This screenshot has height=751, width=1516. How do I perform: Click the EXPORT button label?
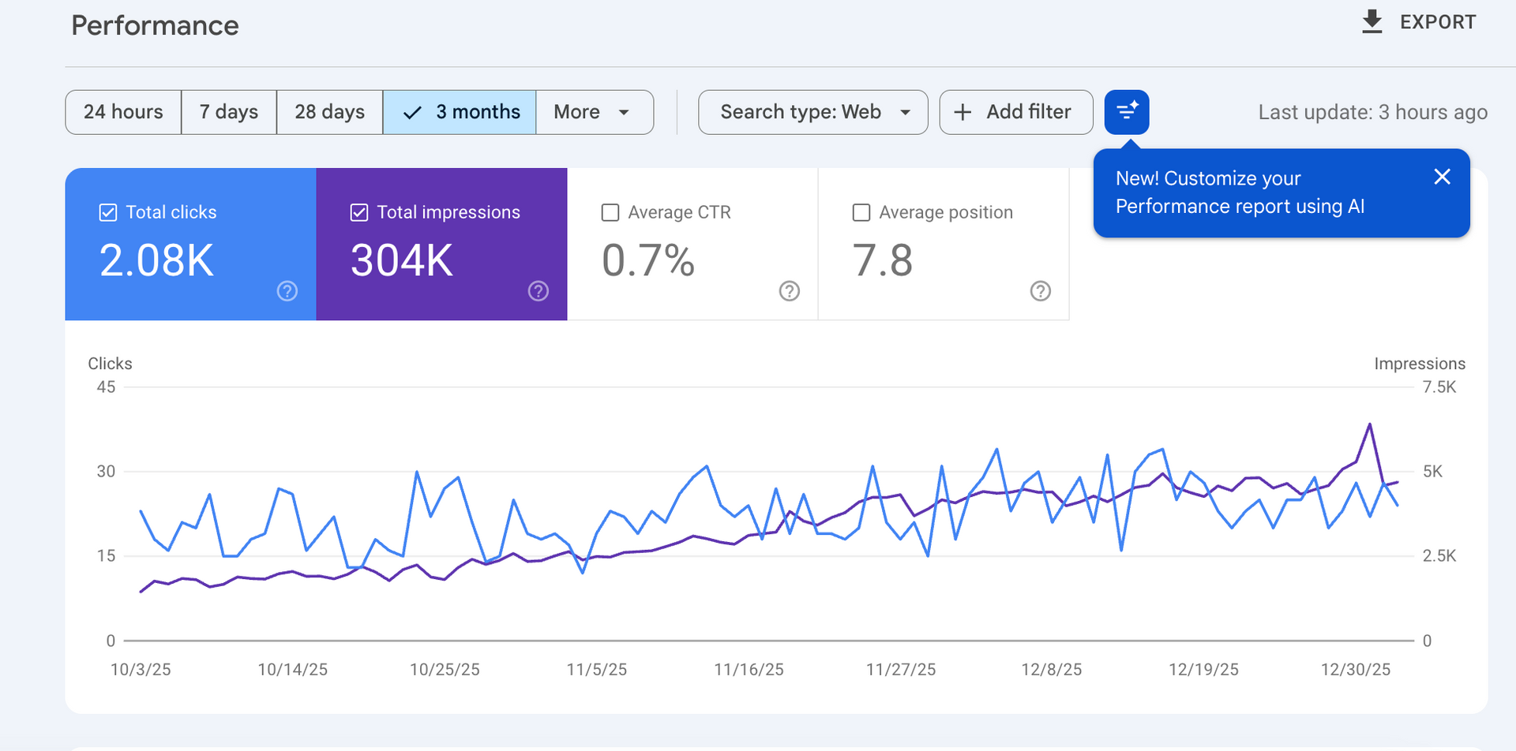pyautogui.click(x=1438, y=22)
